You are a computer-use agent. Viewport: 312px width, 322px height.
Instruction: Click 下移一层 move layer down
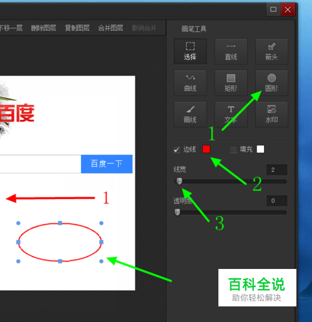pos(11,28)
